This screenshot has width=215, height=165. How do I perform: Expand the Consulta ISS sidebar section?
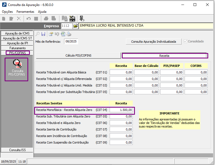(17, 150)
